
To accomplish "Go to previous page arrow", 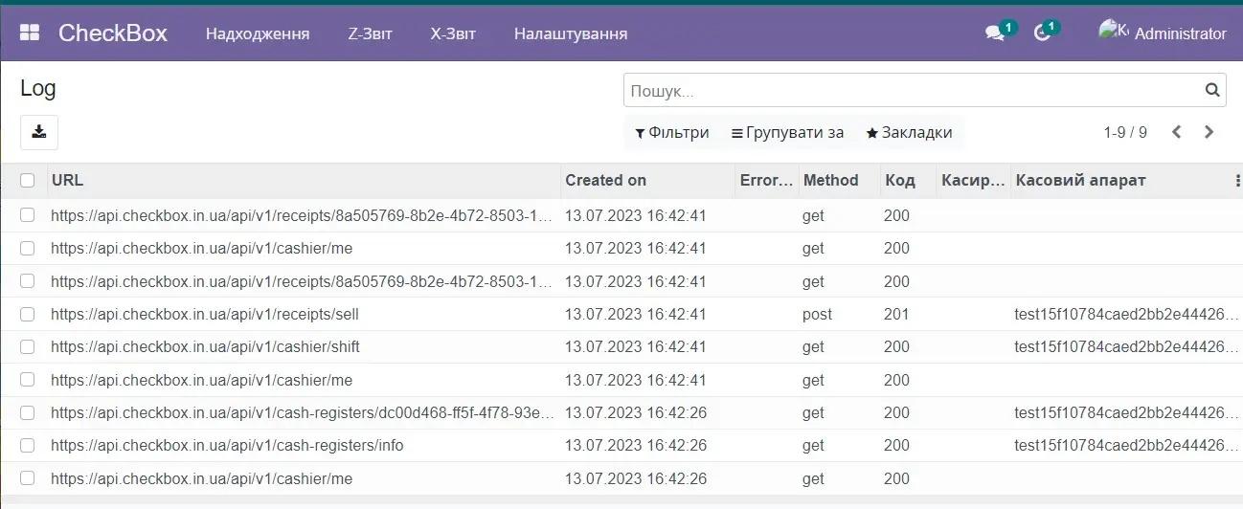I will [1177, 132].
